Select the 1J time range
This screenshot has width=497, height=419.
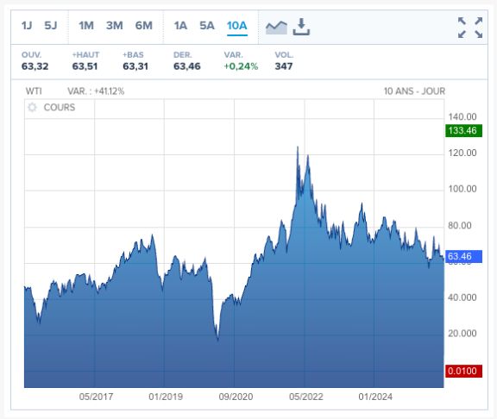[x=27, y=25]
